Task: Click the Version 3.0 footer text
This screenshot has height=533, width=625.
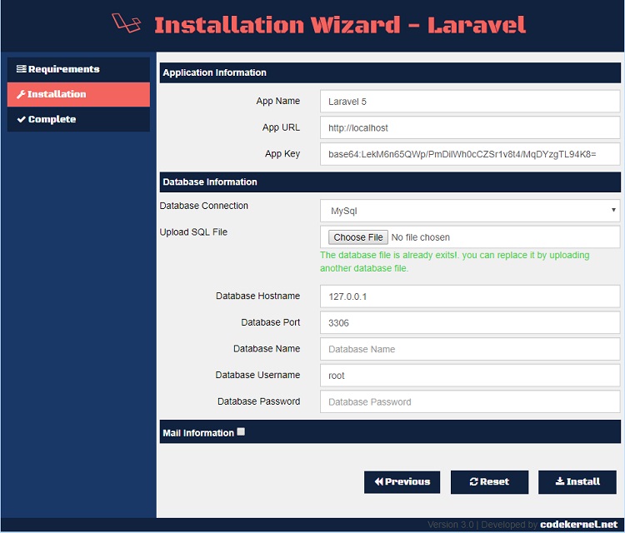Action: coord(450,525)
